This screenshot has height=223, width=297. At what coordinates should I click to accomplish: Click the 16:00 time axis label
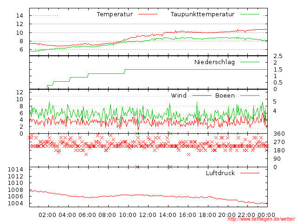[187, 215]
